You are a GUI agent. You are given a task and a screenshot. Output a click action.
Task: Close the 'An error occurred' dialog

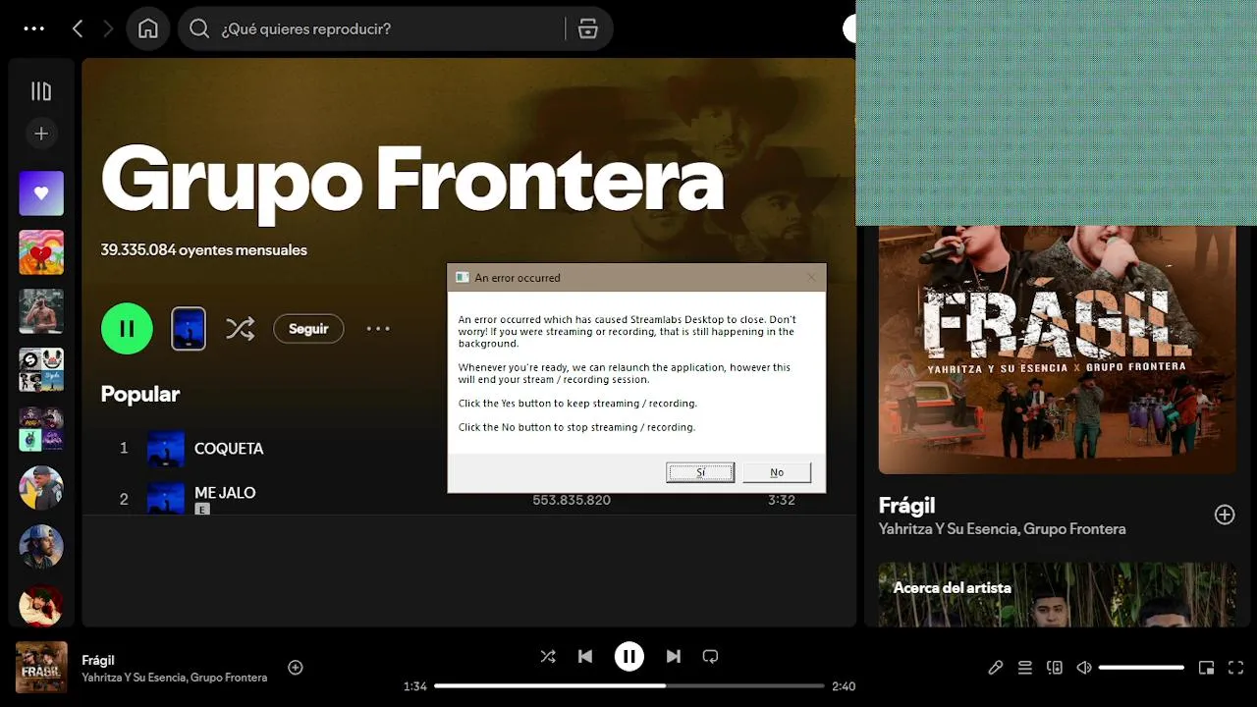(811, 278)
